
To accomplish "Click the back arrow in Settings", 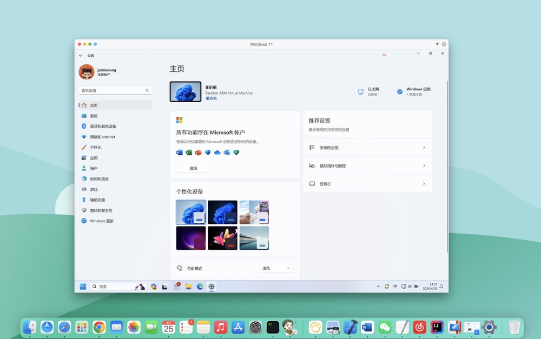I will (81, 56).
